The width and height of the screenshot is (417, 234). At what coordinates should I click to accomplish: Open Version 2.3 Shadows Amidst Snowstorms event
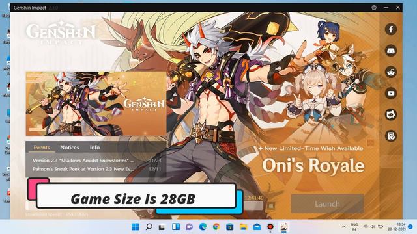[x=97, y=161]
